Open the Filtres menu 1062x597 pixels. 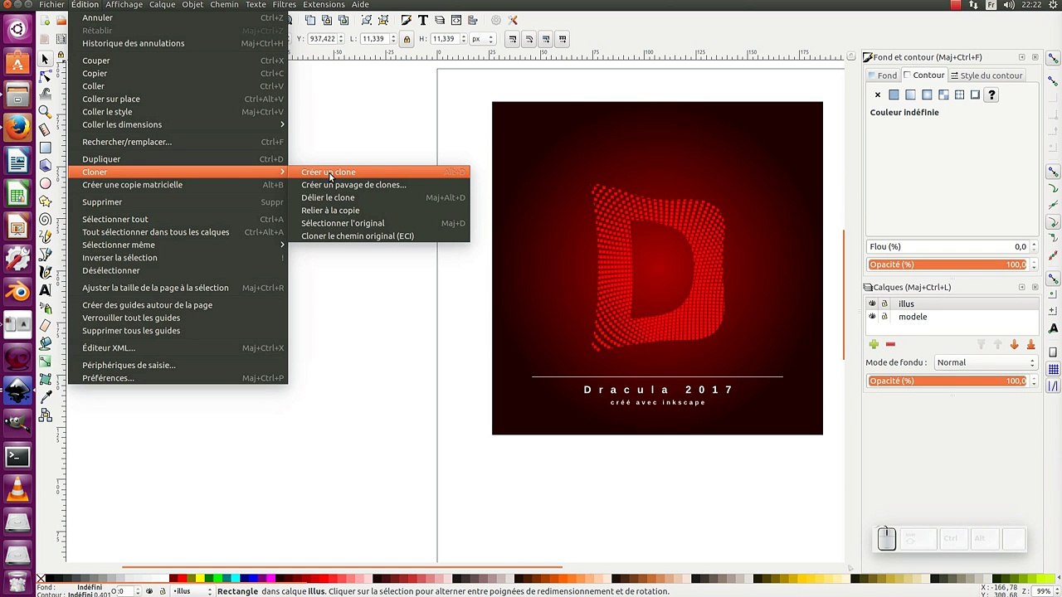pyautogui.click(x=284, y=5)
